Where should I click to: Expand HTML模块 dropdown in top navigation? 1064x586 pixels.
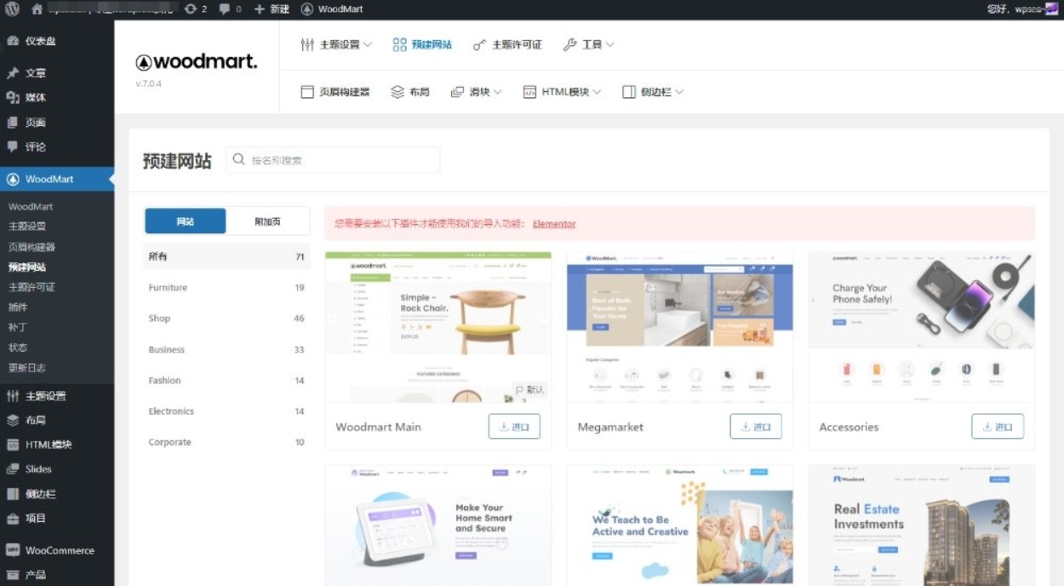point(562,92)
